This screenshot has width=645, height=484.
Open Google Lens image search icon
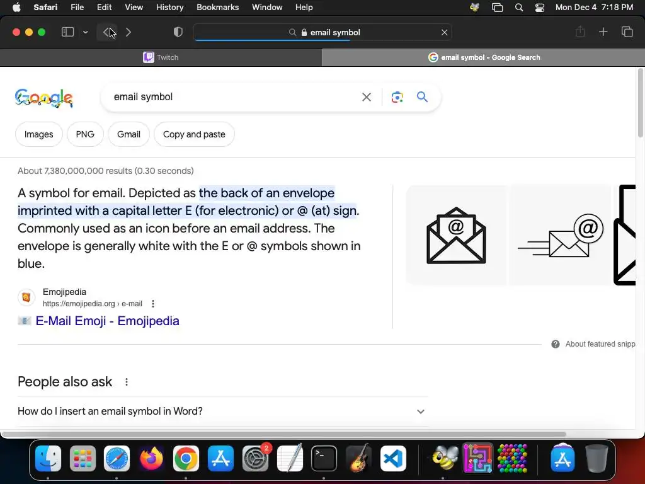click(397, 97)
